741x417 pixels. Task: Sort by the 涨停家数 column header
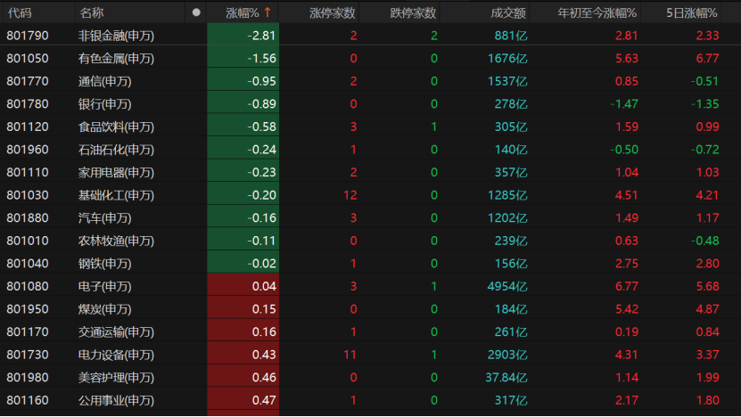[x=332, y=12]
